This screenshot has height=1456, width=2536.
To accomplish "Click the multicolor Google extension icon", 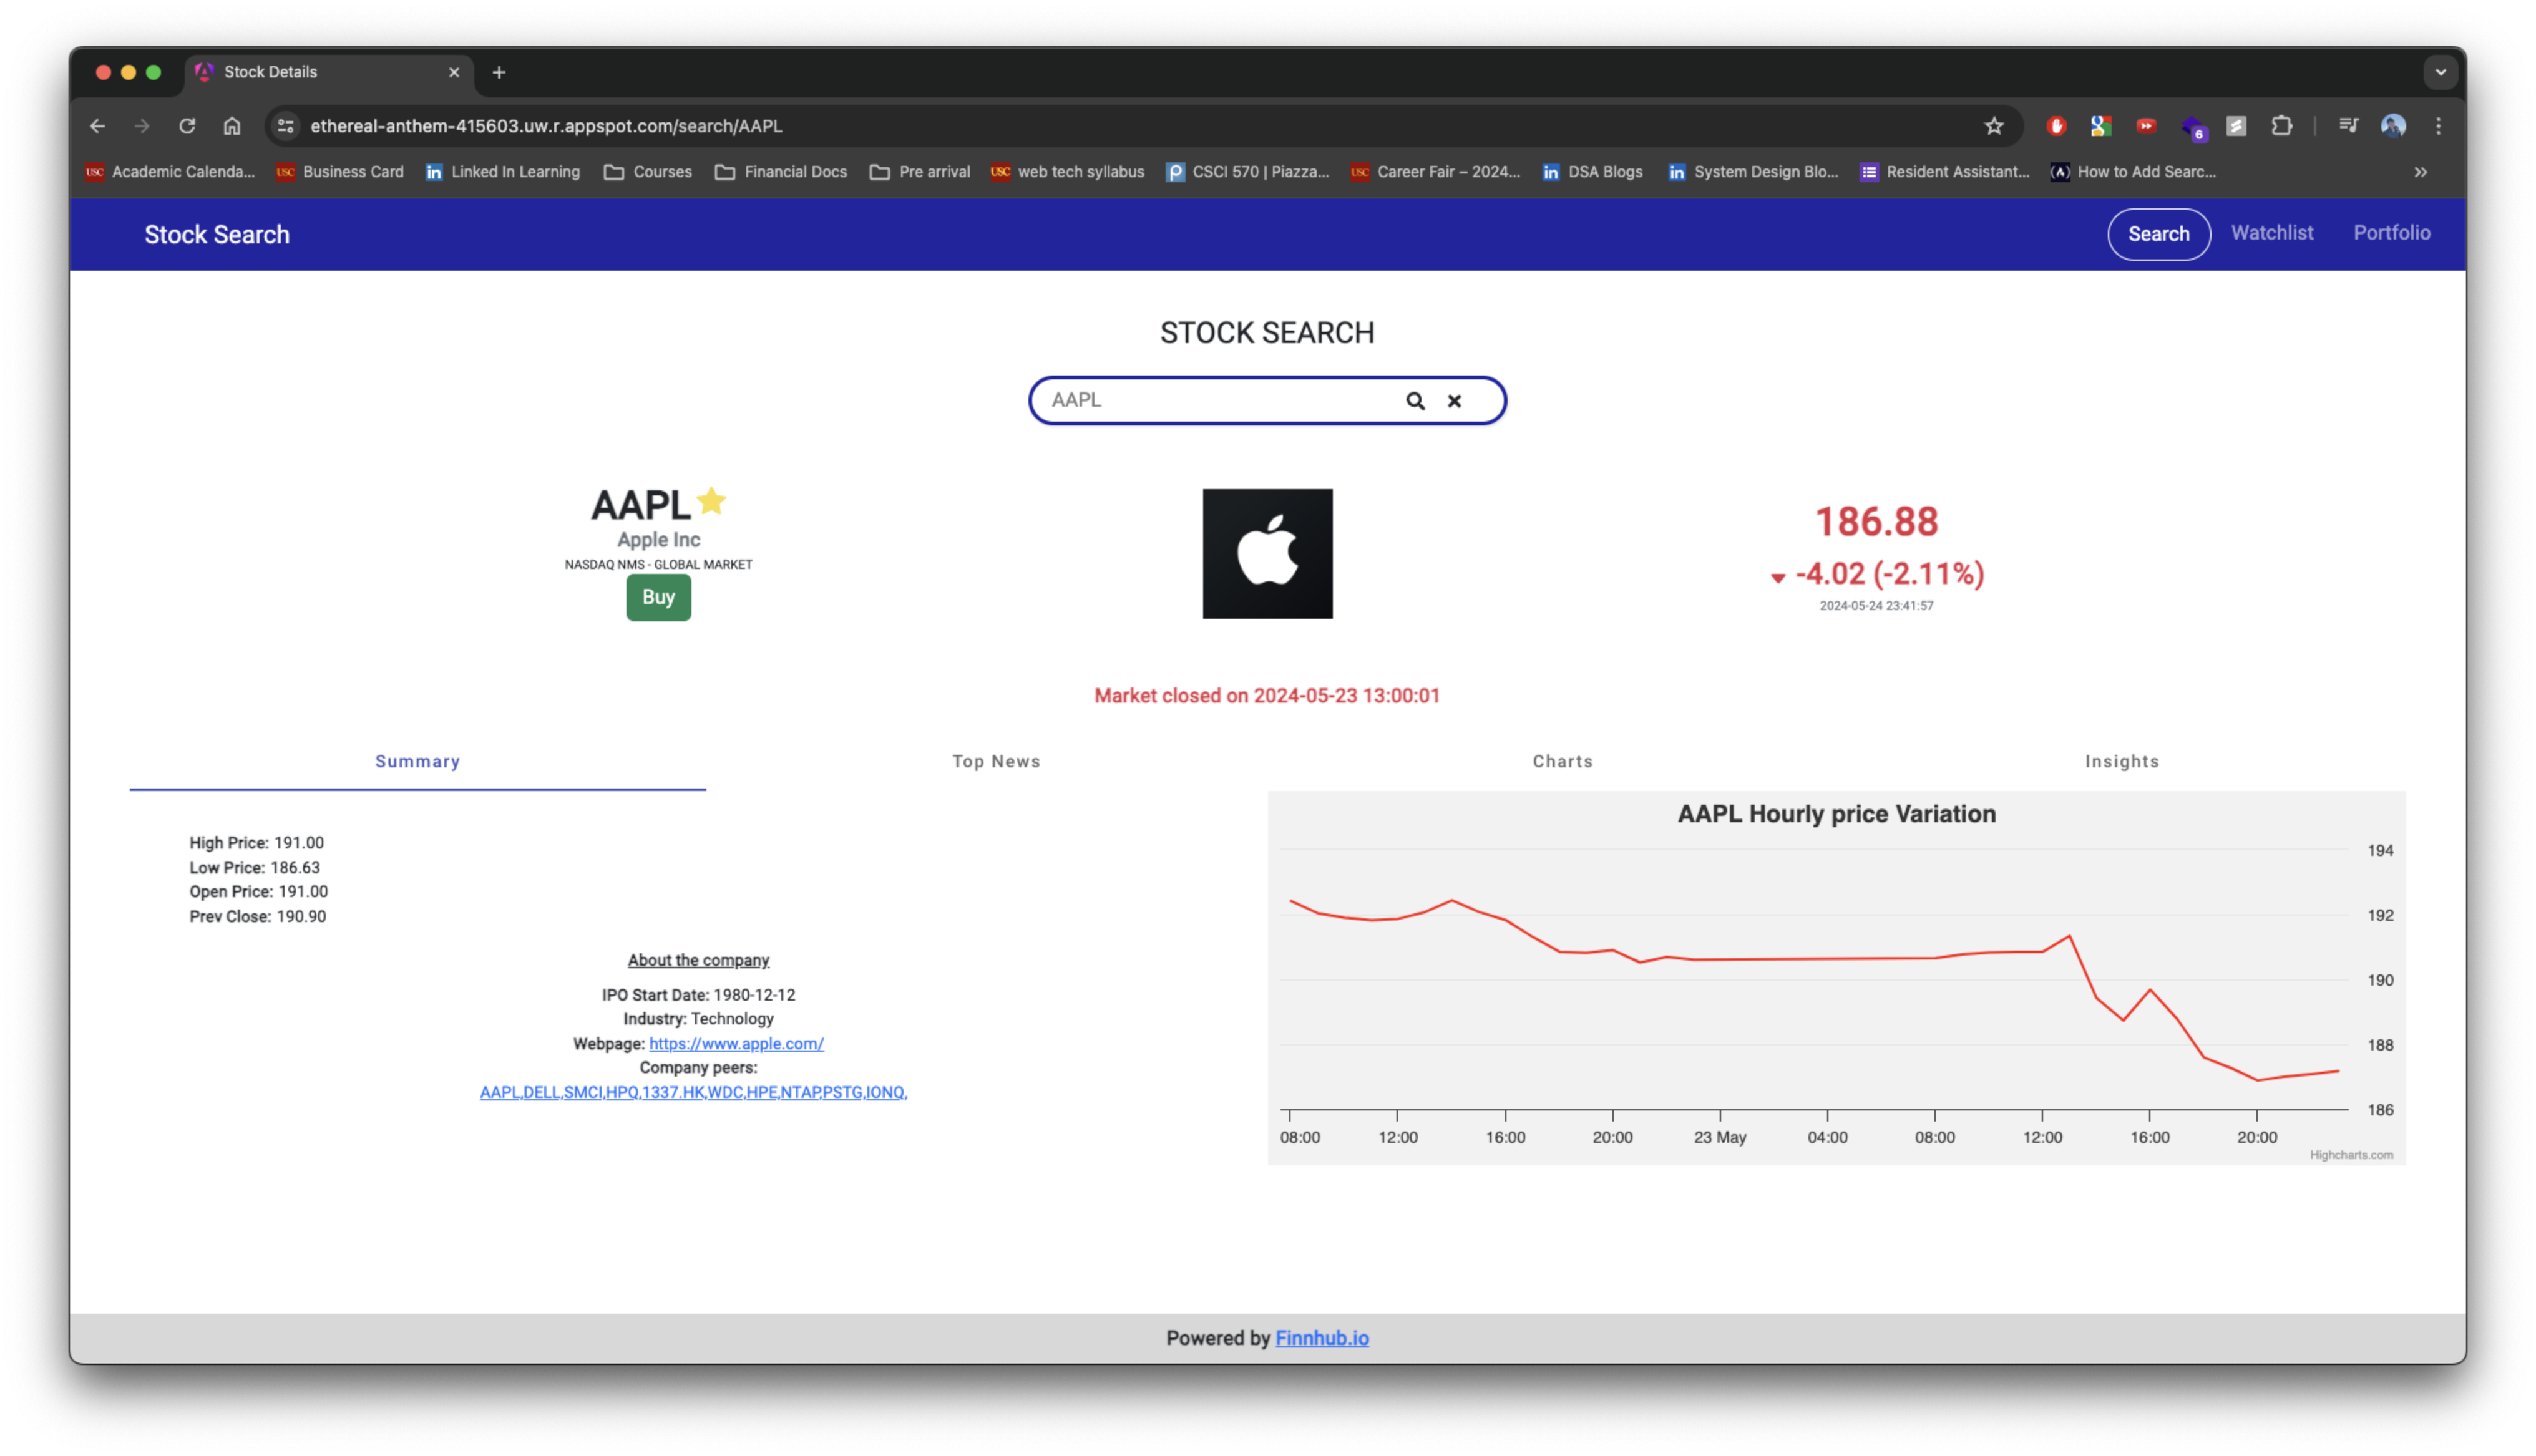I will (2100, 126).
